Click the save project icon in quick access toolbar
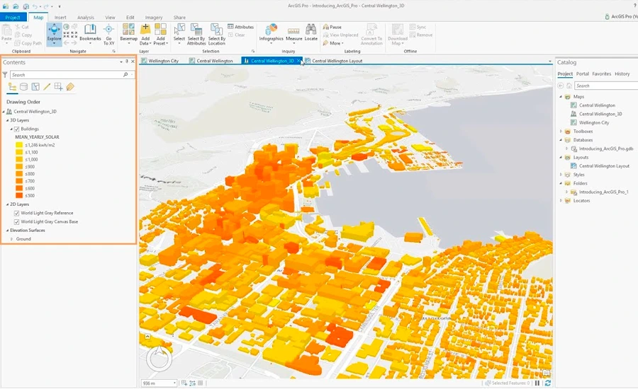The width and height of the screenshot is (638, 389). pyautogui.click(x=26, y=6)
